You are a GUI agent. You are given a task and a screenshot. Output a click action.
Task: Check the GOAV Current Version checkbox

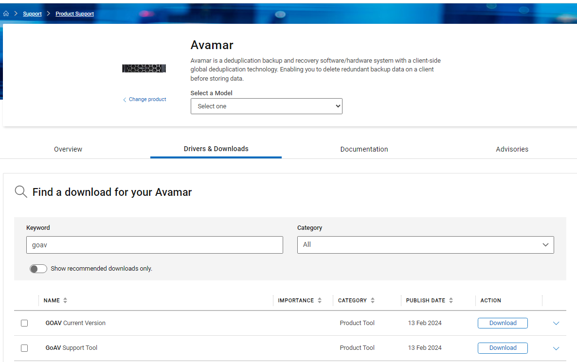pyautogui.click(x=24, y=323)
